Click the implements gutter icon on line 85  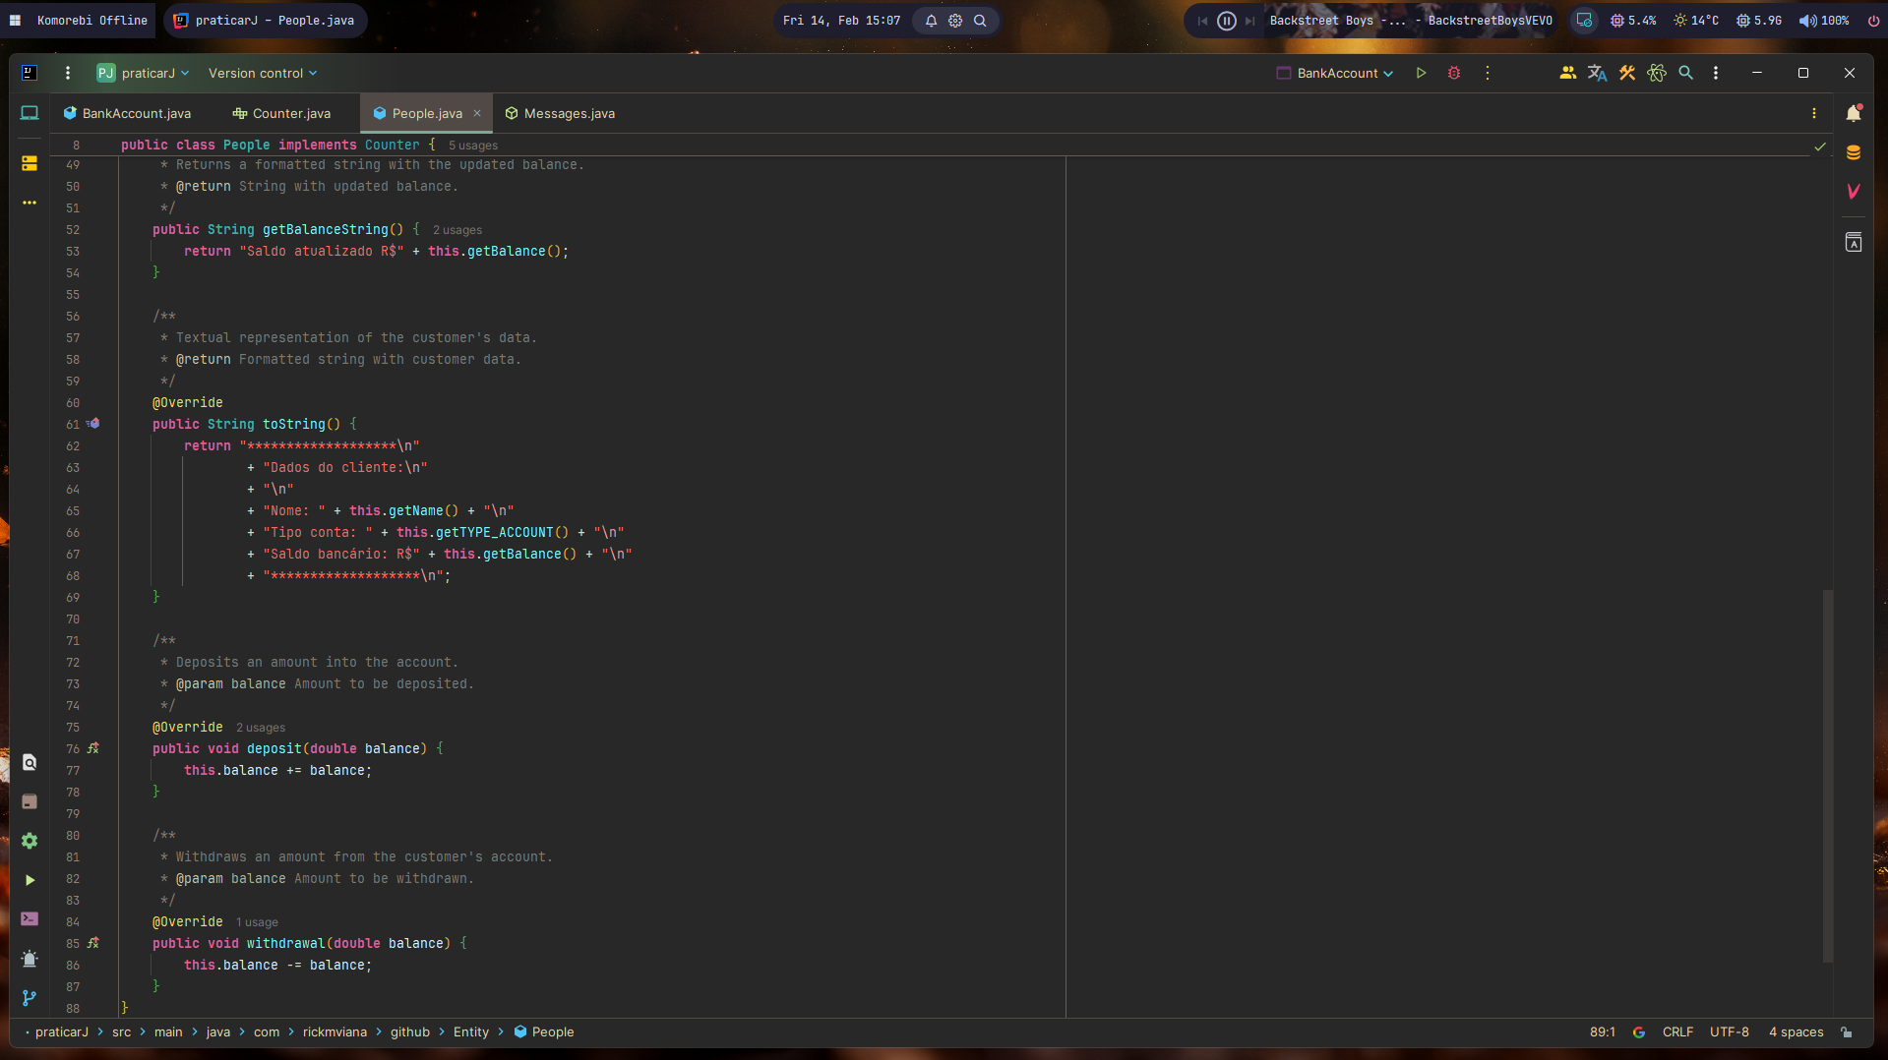pos(93,943)
